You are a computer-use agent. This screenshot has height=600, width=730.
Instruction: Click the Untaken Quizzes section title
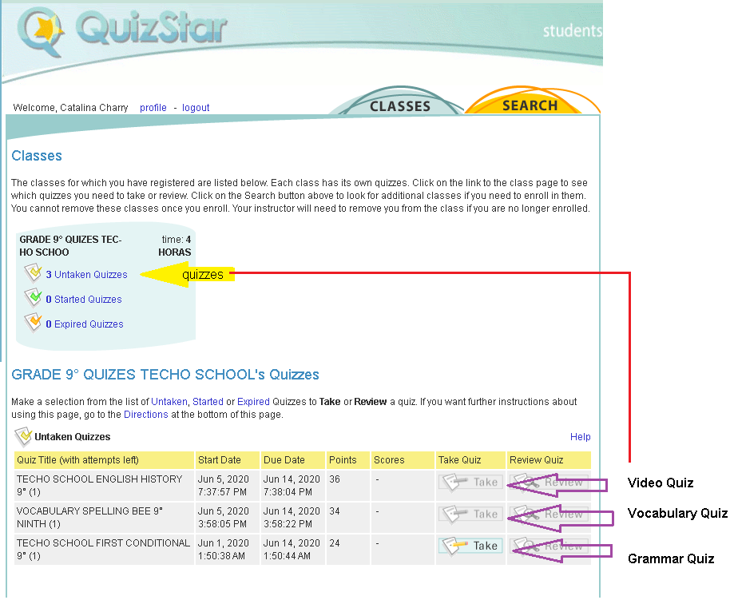[73, 436]
